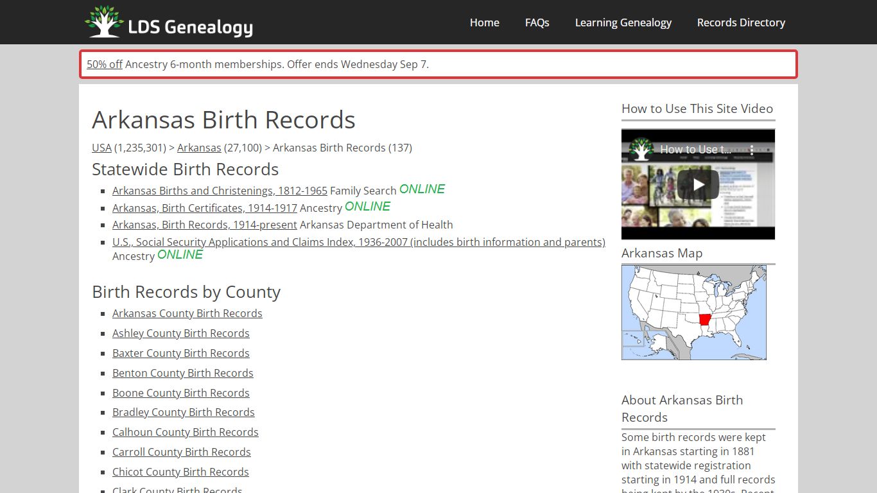Click the Arkansas map image

coord(694,313)
